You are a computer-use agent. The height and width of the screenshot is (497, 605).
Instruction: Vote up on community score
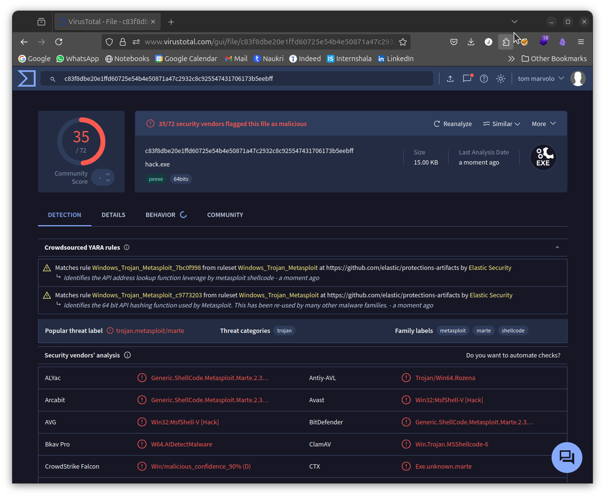click(108, 174)
